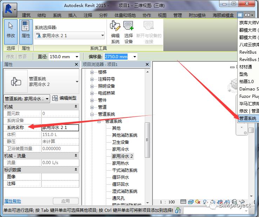Click the 属性帮助 link
The height and width of the screenshot is (217, 259).
(x=13, y=201)
